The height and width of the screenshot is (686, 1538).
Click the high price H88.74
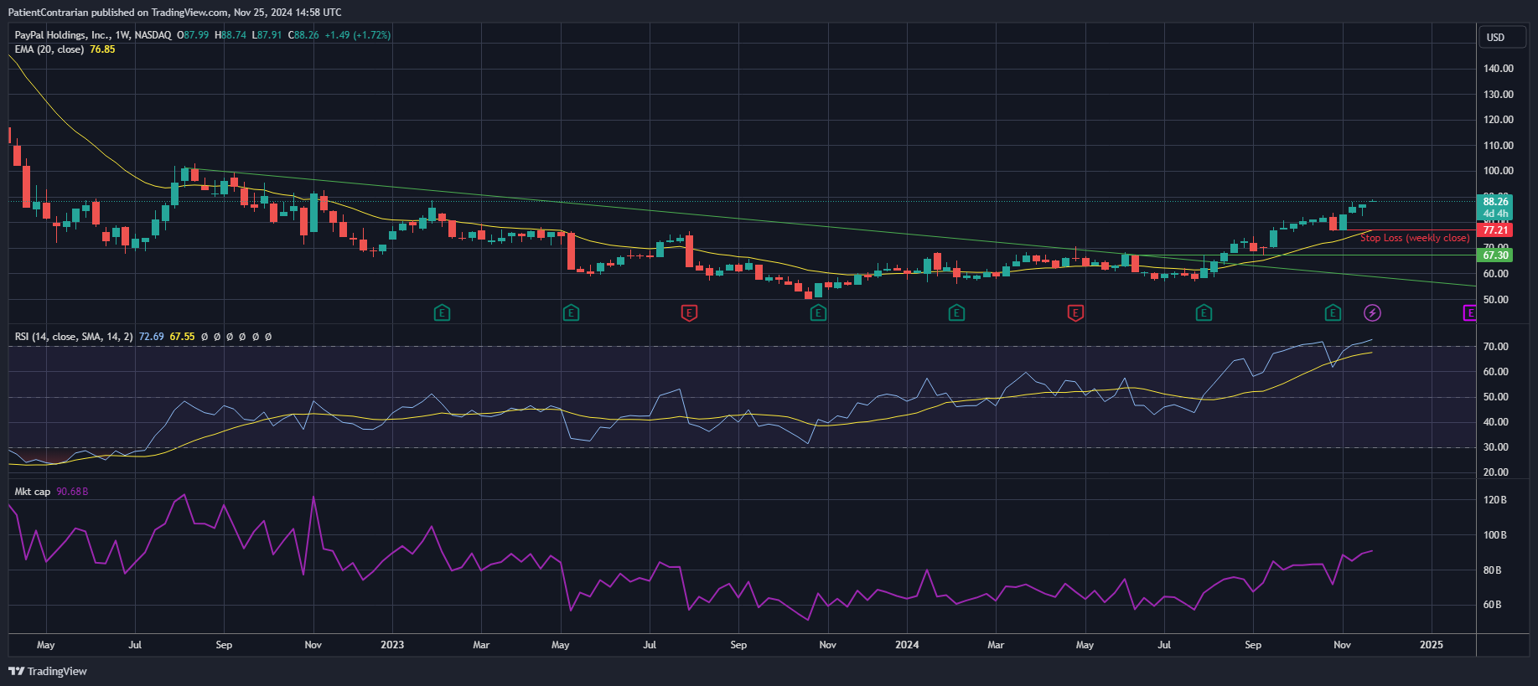230,35
